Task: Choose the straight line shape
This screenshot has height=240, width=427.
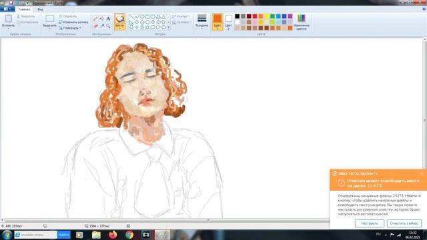Action: click(131, 17)
